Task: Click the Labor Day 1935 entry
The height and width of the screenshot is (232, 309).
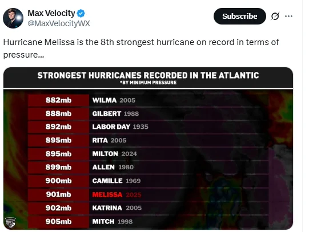Action: [x=120, y=127]
